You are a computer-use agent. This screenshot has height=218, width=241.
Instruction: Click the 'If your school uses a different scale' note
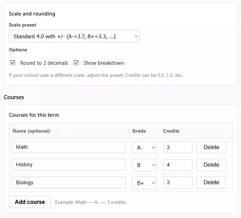(96, 75)
